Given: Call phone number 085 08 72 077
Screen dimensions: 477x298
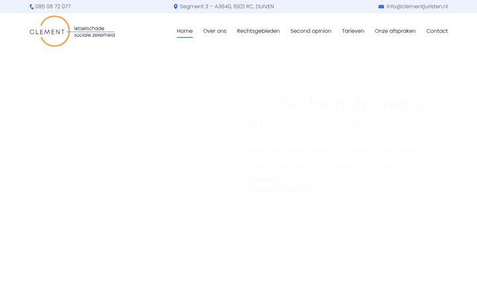Looking at the screenshot, I should [53, 7].
